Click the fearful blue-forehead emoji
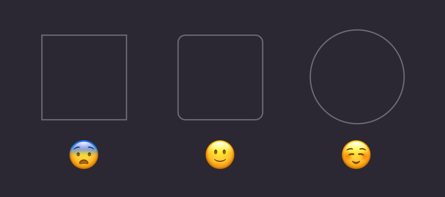Image resolution: width=445 pixels, height=197 pixels. click(x=84, y=155)
